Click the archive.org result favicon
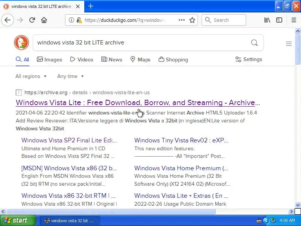Screen dimensions: 301x226 [18, 93]
